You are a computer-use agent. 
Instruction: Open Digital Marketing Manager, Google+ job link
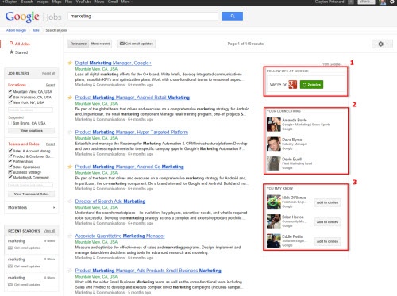pyautogui.click(x=114, y=63)
